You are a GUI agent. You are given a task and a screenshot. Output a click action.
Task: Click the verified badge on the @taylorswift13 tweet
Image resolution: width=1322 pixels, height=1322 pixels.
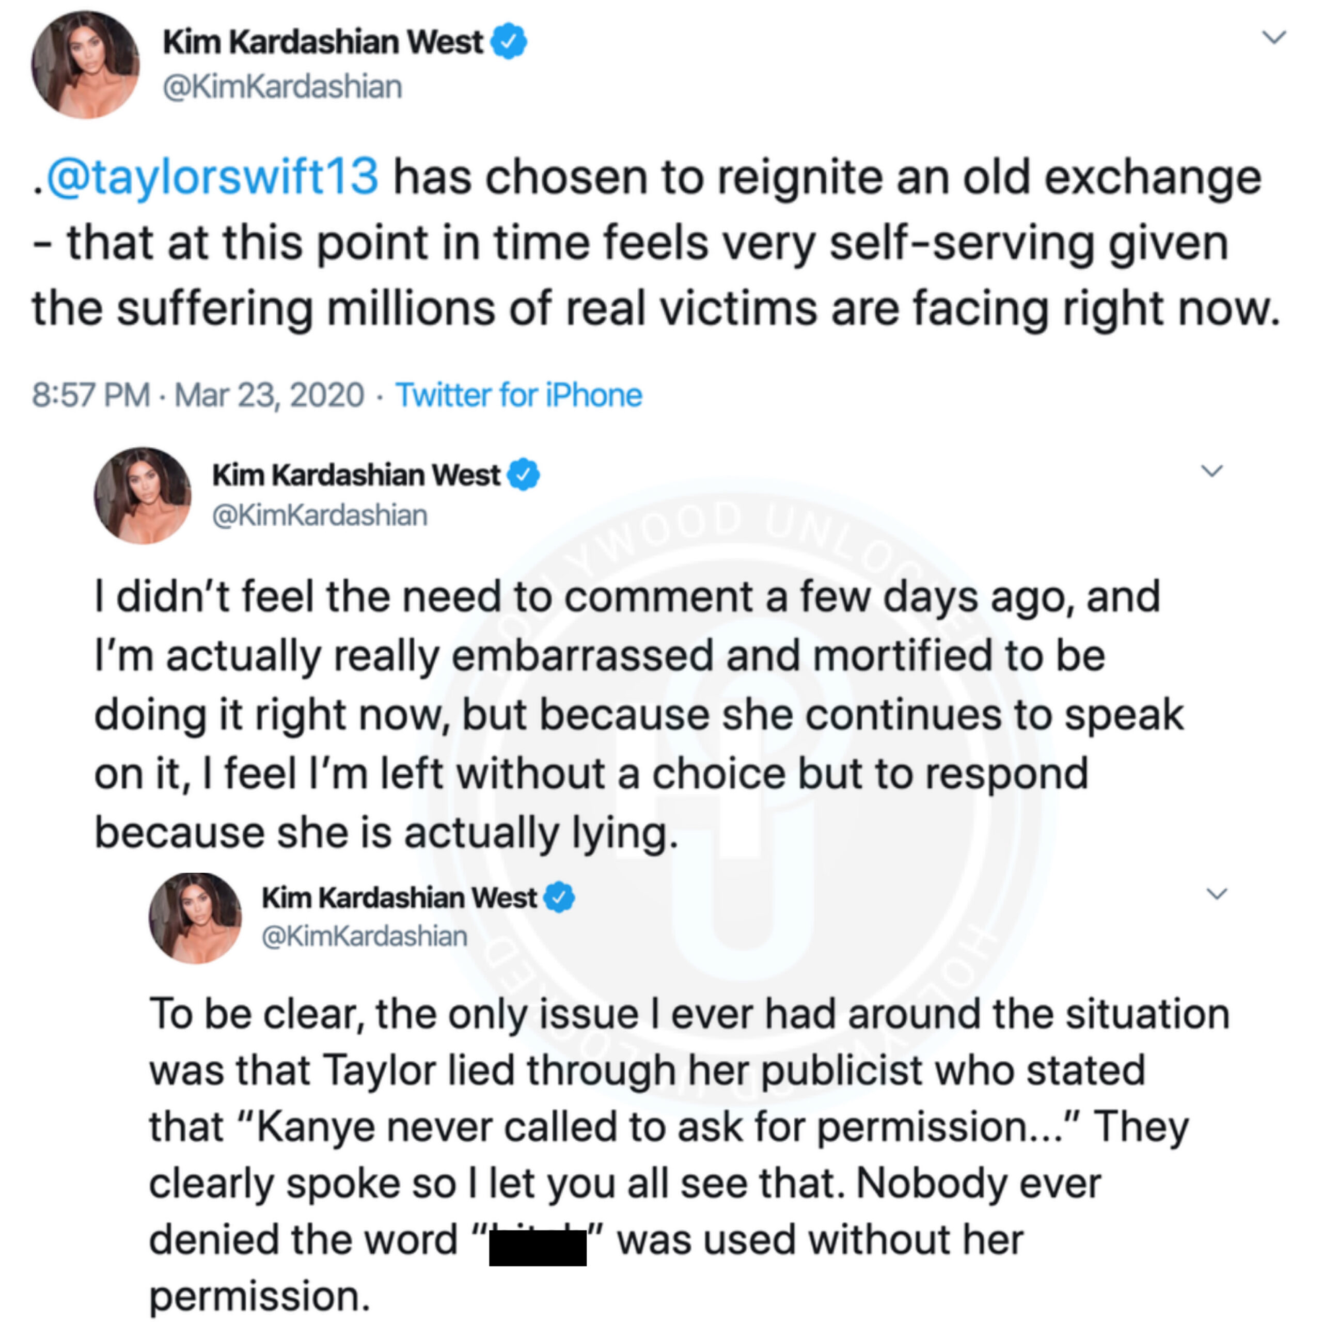[x=510, y=42]
